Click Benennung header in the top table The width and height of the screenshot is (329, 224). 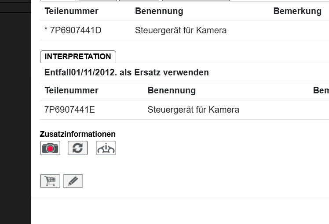(x=159, y=11)
